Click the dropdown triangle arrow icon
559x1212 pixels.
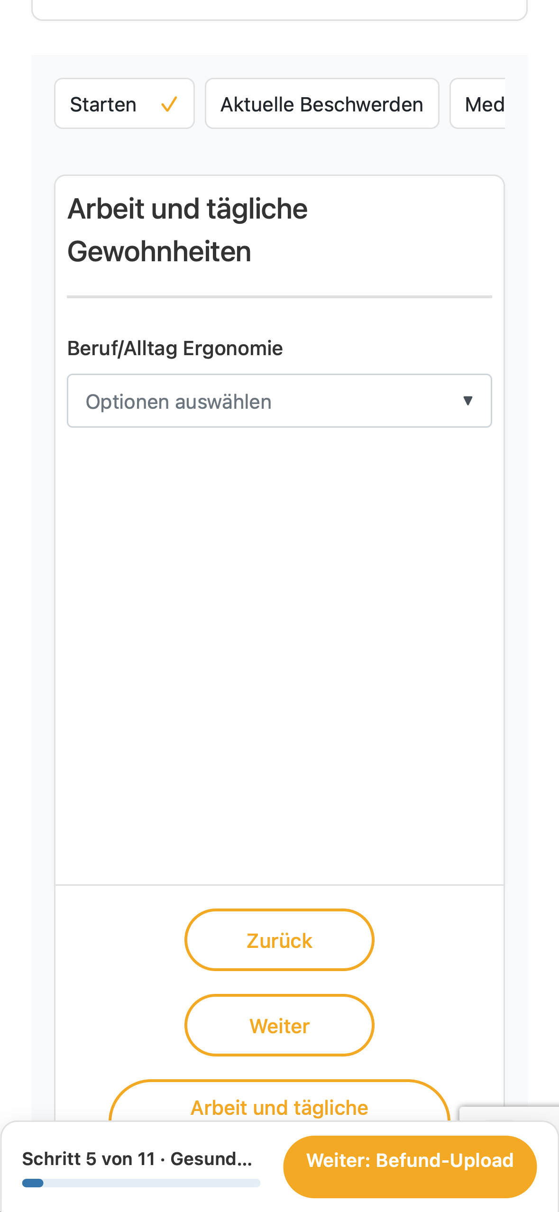click(x=467, y=401)
